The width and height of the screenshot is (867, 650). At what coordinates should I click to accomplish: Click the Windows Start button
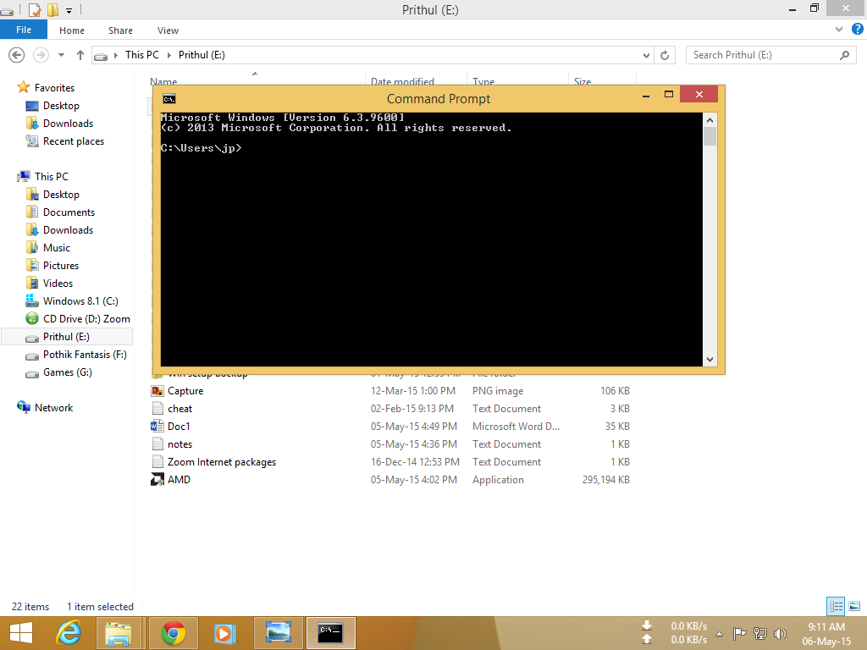(21, 633)
